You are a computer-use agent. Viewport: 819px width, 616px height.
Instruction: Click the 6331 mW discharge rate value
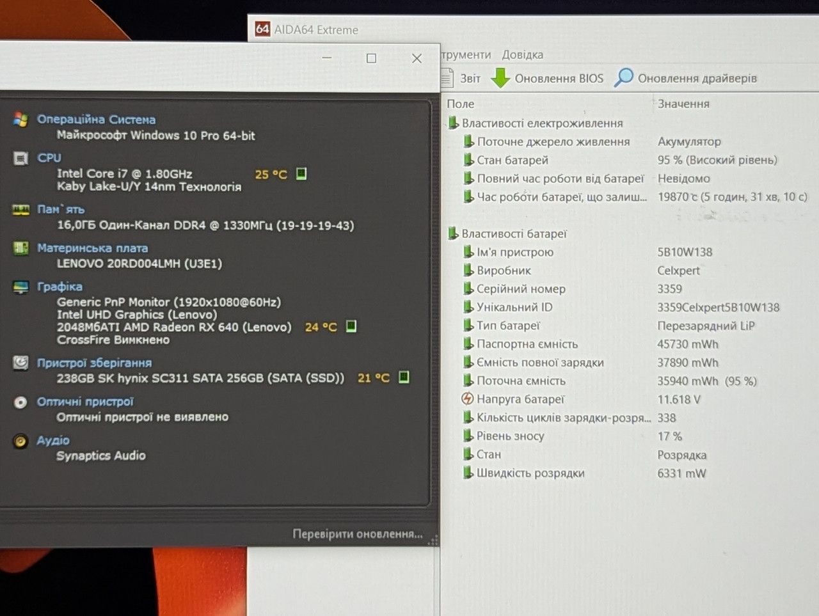(681, 473)
